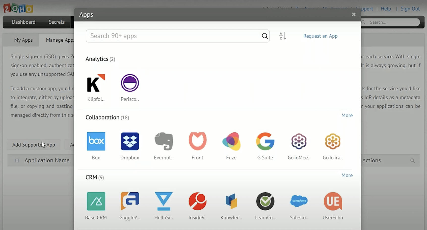Open the G Suite app icon
This screenshot has height=230, width=427.
[265, 141]
